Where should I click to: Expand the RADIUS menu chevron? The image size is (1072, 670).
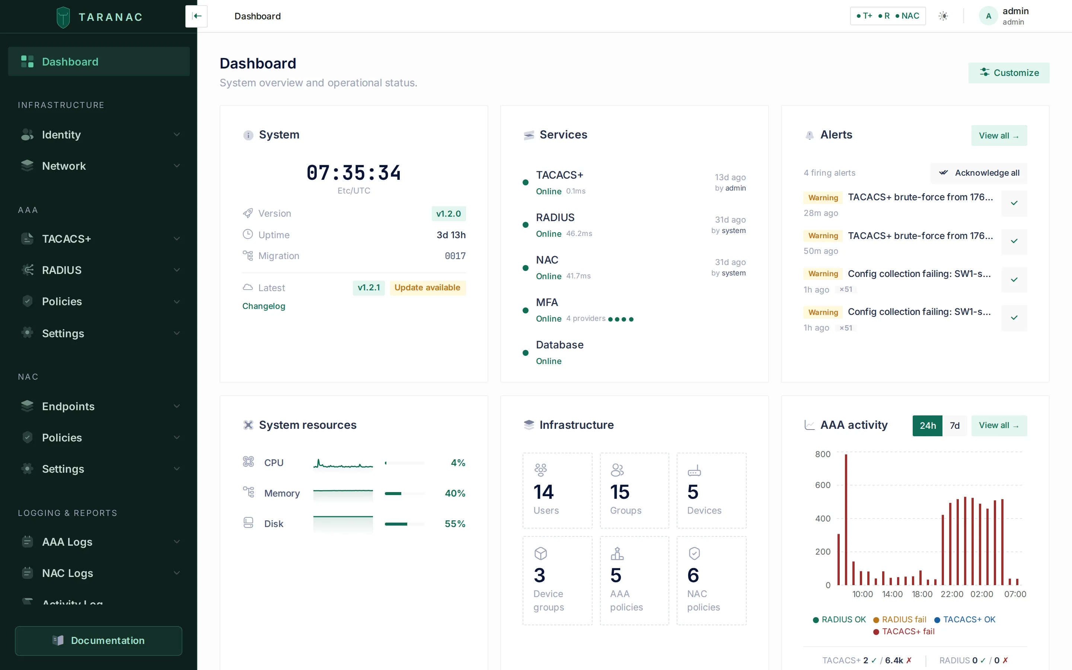(177, 270)
